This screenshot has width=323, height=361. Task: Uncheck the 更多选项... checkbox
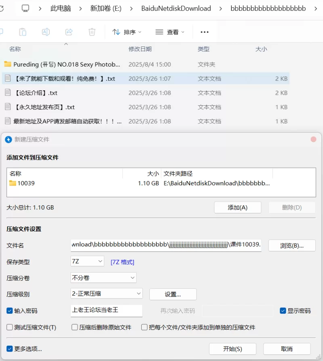(x=10, y=348)
